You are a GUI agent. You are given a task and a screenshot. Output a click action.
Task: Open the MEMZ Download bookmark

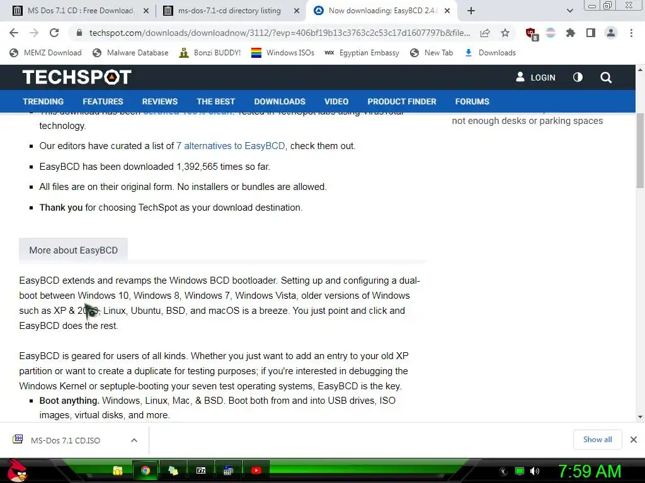[45, 53]
